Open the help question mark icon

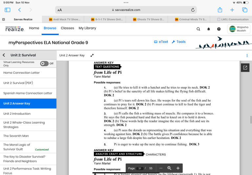pos(219,29)
